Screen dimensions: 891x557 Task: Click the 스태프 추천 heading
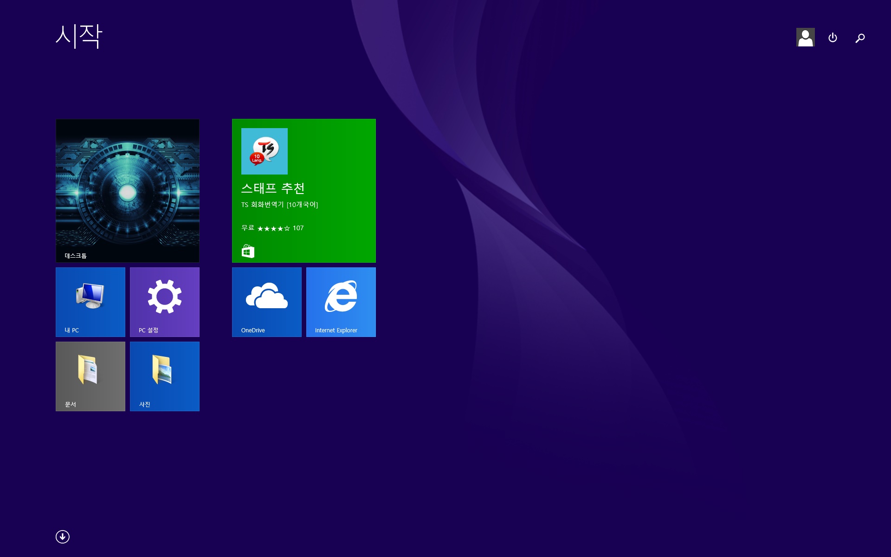coord(273,188)
